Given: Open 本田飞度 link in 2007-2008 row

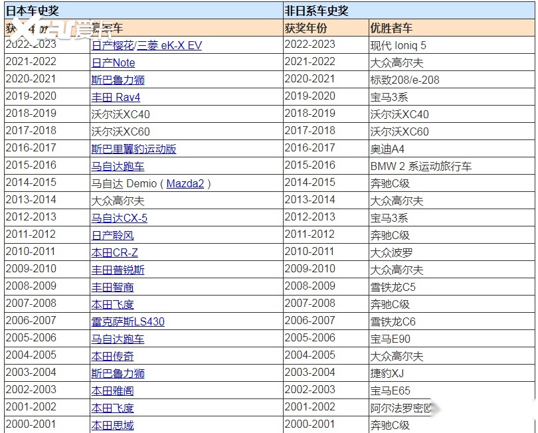Looking at the screenshot, I should click(112, 304).
